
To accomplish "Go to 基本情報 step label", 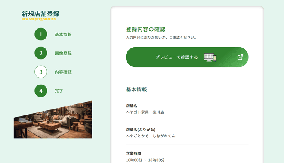I will [x=63, y=34].
